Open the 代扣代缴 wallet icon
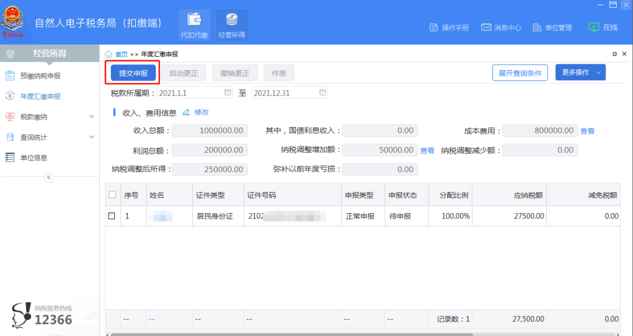The image size is (633, 336). point(194,20)
